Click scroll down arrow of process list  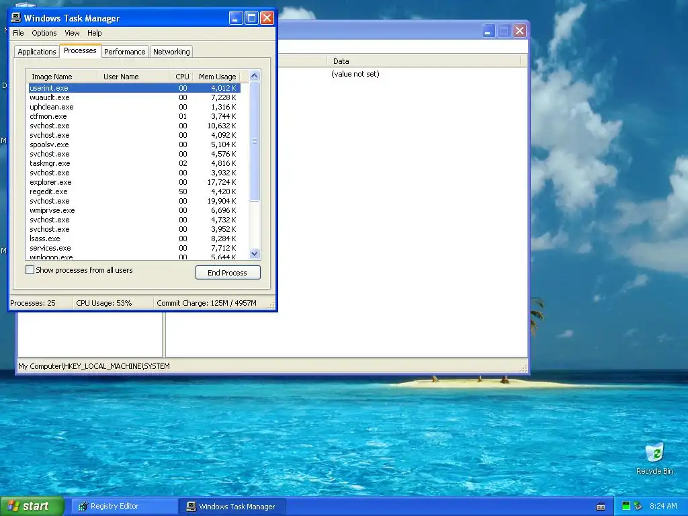click(x=254, y=253)
